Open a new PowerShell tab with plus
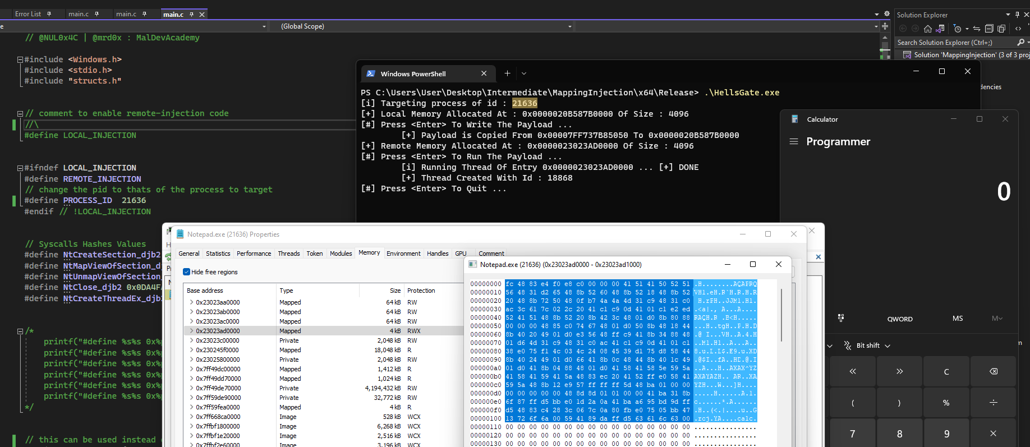 click(507, 73)
